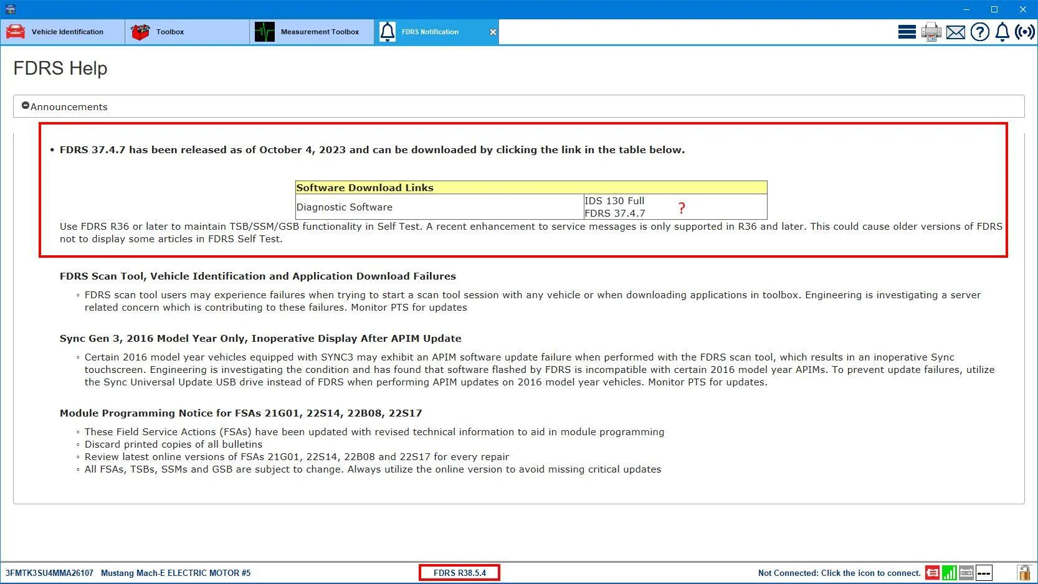Image resolution: width=1038 pixels, height=584 pixels.
Task: Click the 'Diagnostic Software' table cell
Action: 440,207
